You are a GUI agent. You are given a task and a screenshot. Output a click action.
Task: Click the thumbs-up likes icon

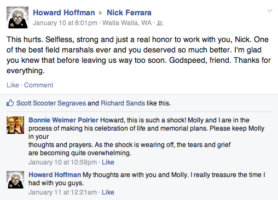tap(10, 103)
